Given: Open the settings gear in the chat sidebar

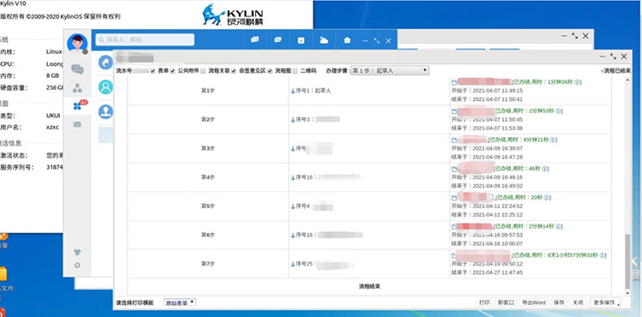Looking at the screenshot, I should (x=77, y=266).
